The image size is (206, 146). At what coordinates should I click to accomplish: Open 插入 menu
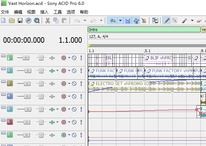[44, 12]
